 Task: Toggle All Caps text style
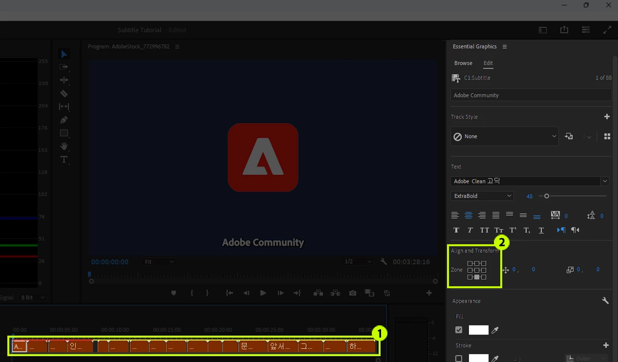(484, 230)
